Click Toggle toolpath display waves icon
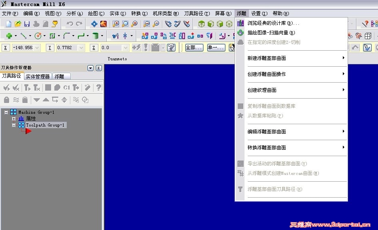This screenshot has width=378, height=230. (16, 100)
